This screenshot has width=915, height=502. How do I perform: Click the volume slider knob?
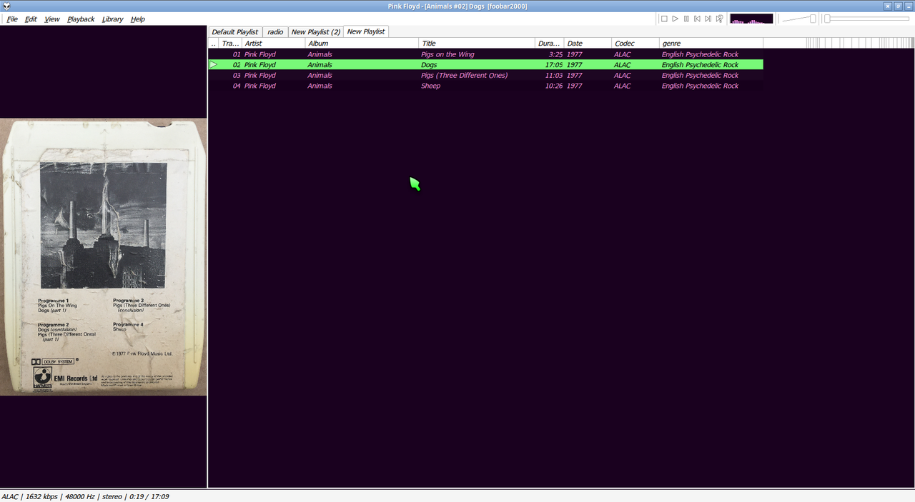[813, 19]
